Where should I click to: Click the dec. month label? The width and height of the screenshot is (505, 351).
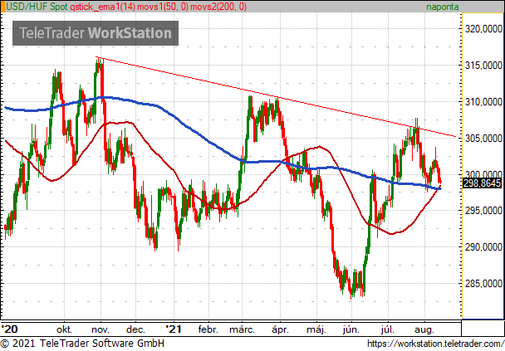tap(135, 329)
